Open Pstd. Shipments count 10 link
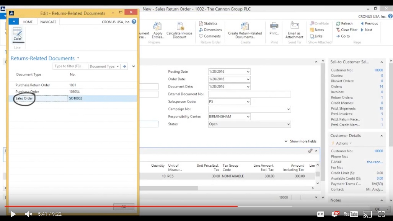This screenshot has width=393, height=221. (x=381, y=109)
